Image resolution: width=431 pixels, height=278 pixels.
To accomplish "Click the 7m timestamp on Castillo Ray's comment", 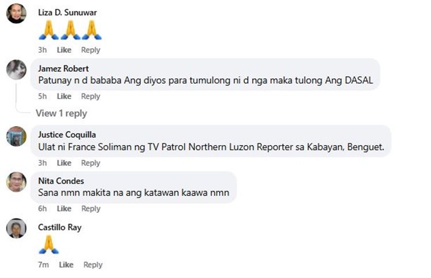I will coord(44,265).
